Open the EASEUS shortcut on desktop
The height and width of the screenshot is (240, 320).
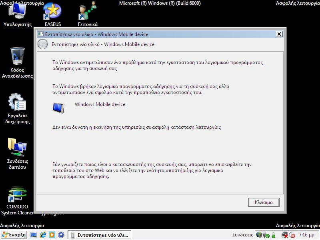pos(53,14)
